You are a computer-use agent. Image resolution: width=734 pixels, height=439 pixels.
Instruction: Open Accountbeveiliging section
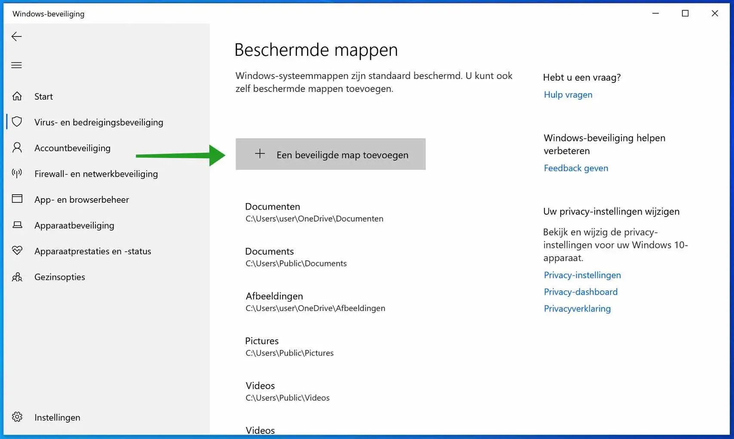click(x=72, y=148)
